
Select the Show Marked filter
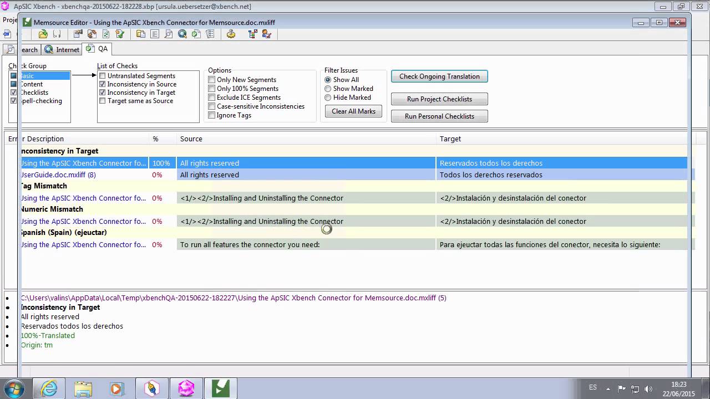pos(328,89)
